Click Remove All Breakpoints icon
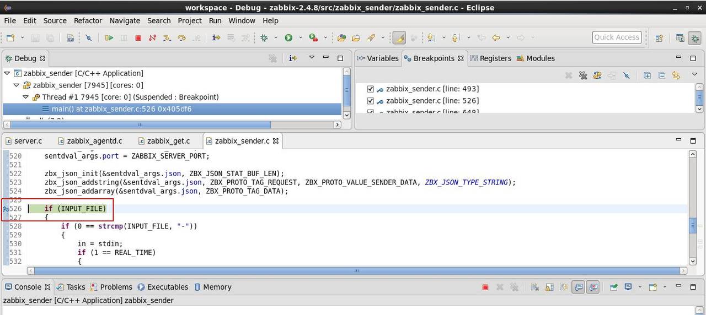Viewport: 706px width, 315px height. coord(582,75)
